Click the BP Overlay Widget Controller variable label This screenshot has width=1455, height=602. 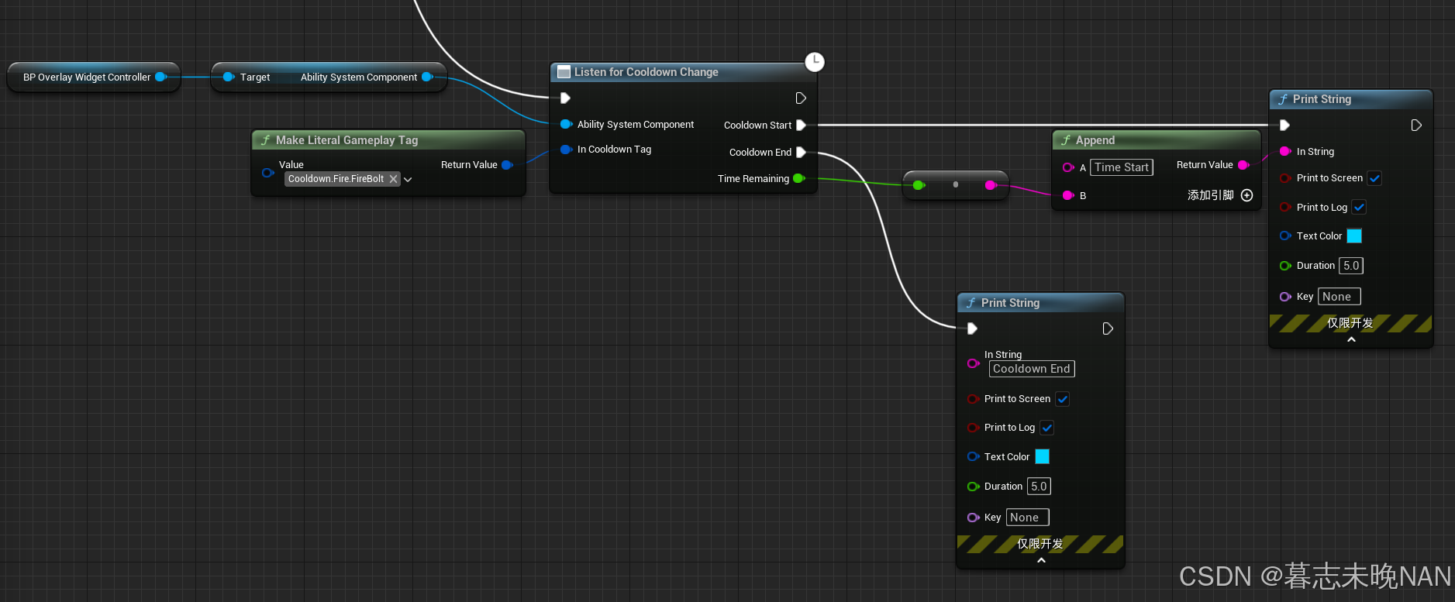pyautogui.click(x=87, y=77)
